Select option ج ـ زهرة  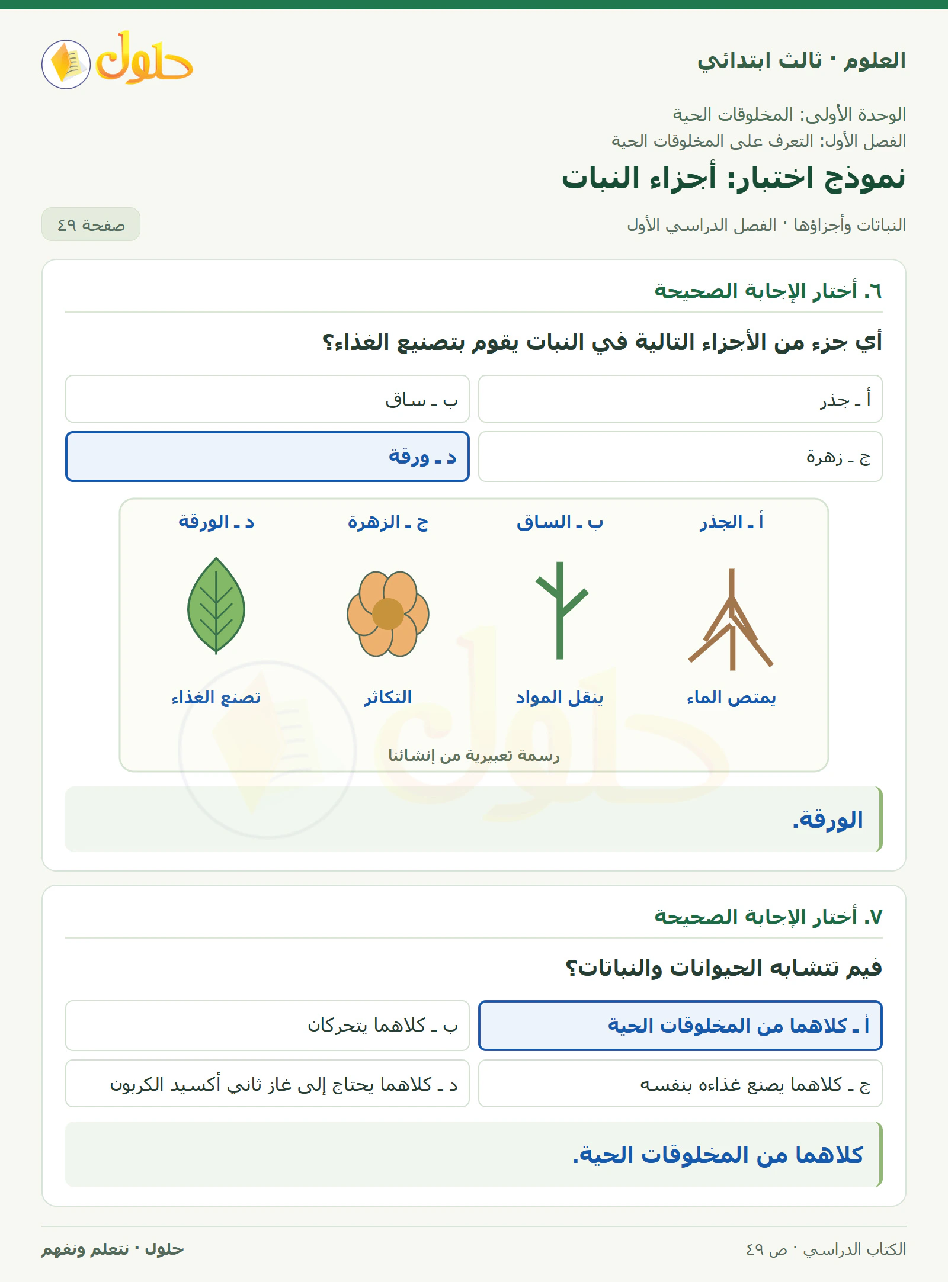tap(680, 457)
